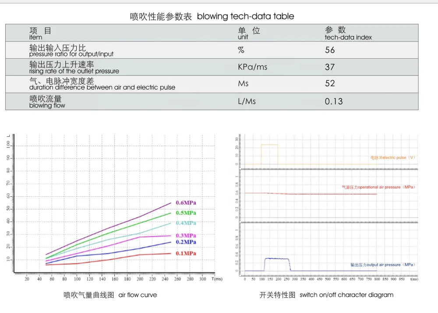Screen dimensions: 438x313
Task: Click the value '0.13' cell
Action: coord(334,101)
